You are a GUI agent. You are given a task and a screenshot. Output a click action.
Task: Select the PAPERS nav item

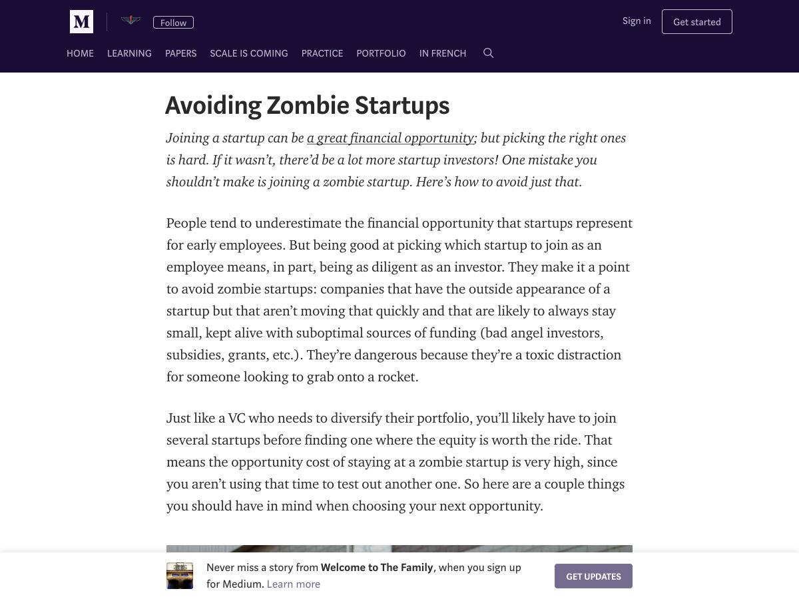click(x=180, y=53)
